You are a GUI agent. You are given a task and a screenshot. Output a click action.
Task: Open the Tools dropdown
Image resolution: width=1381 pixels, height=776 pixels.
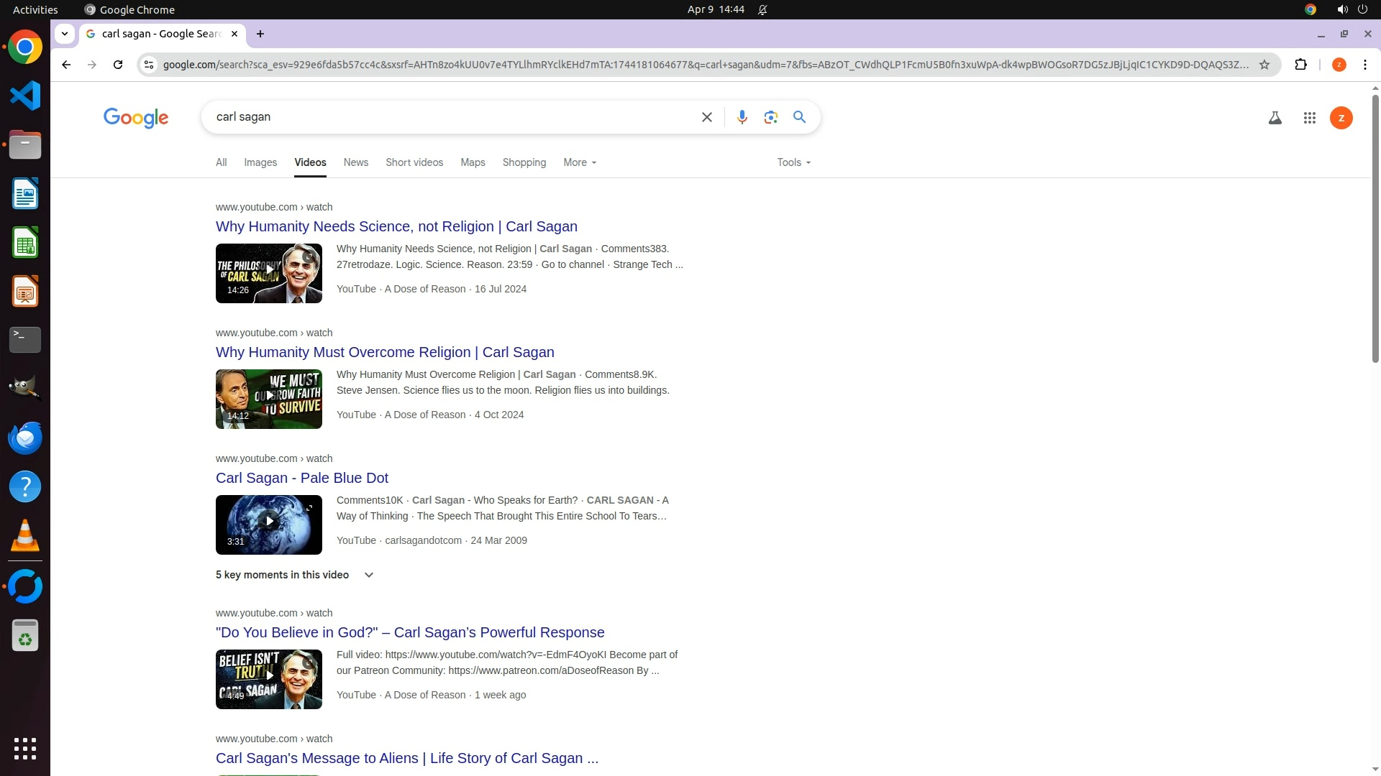(793, 162)
